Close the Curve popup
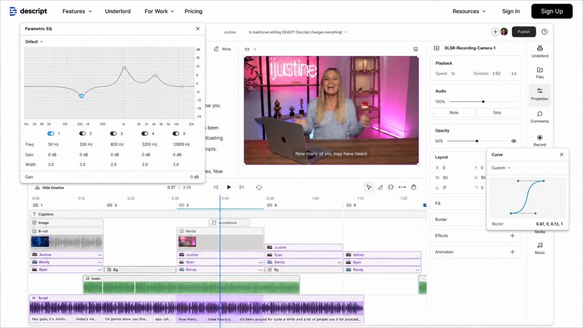Screen dimensions: 583x328 pyautogui.click(x=562, y=155)
